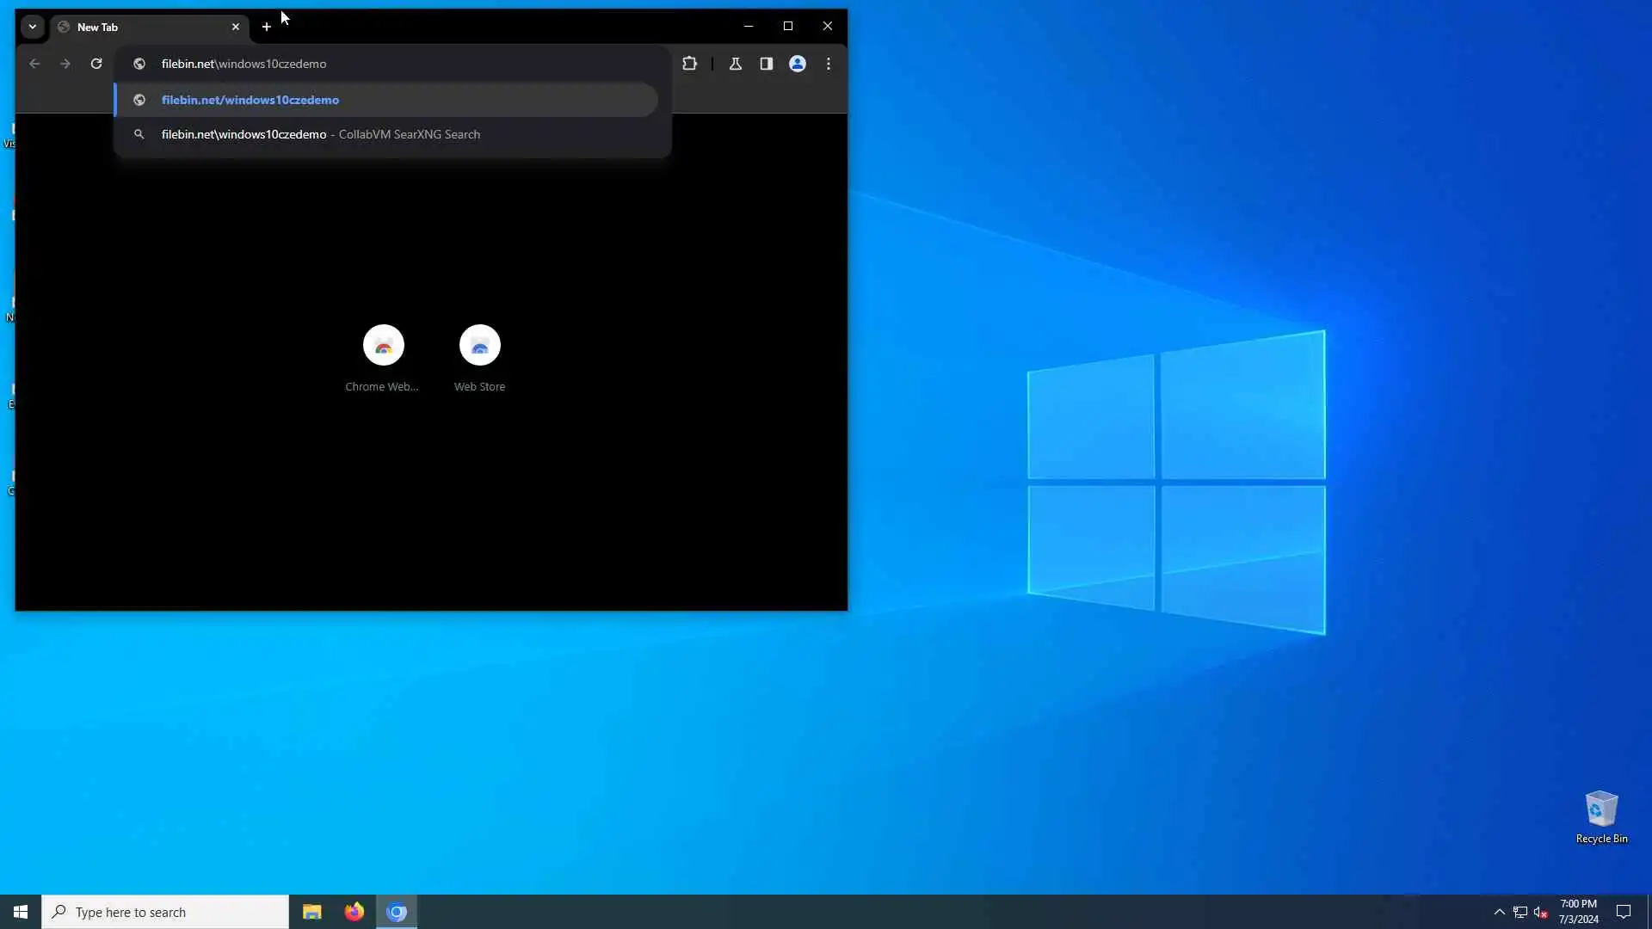Screen dimensions: 1652x929
Task: Click Chrome Labs flask icon
Action: 736,64
